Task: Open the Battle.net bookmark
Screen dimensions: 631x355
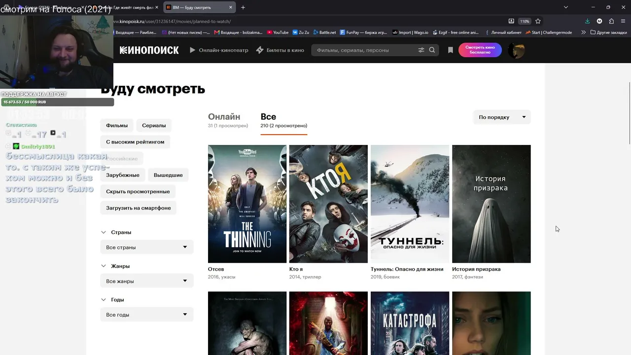Action: 324,33
